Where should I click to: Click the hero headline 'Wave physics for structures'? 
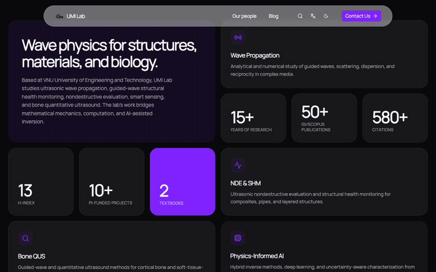click(109, 53)
